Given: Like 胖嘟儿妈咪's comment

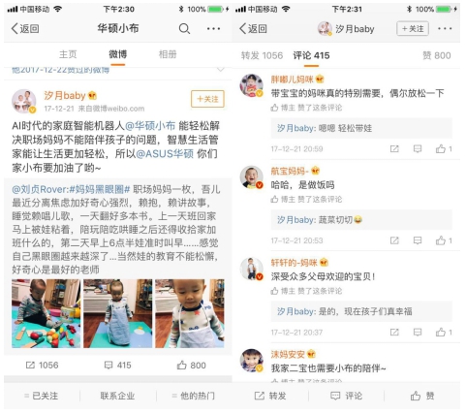Looking at the screenshot, I should pos(444,149).
